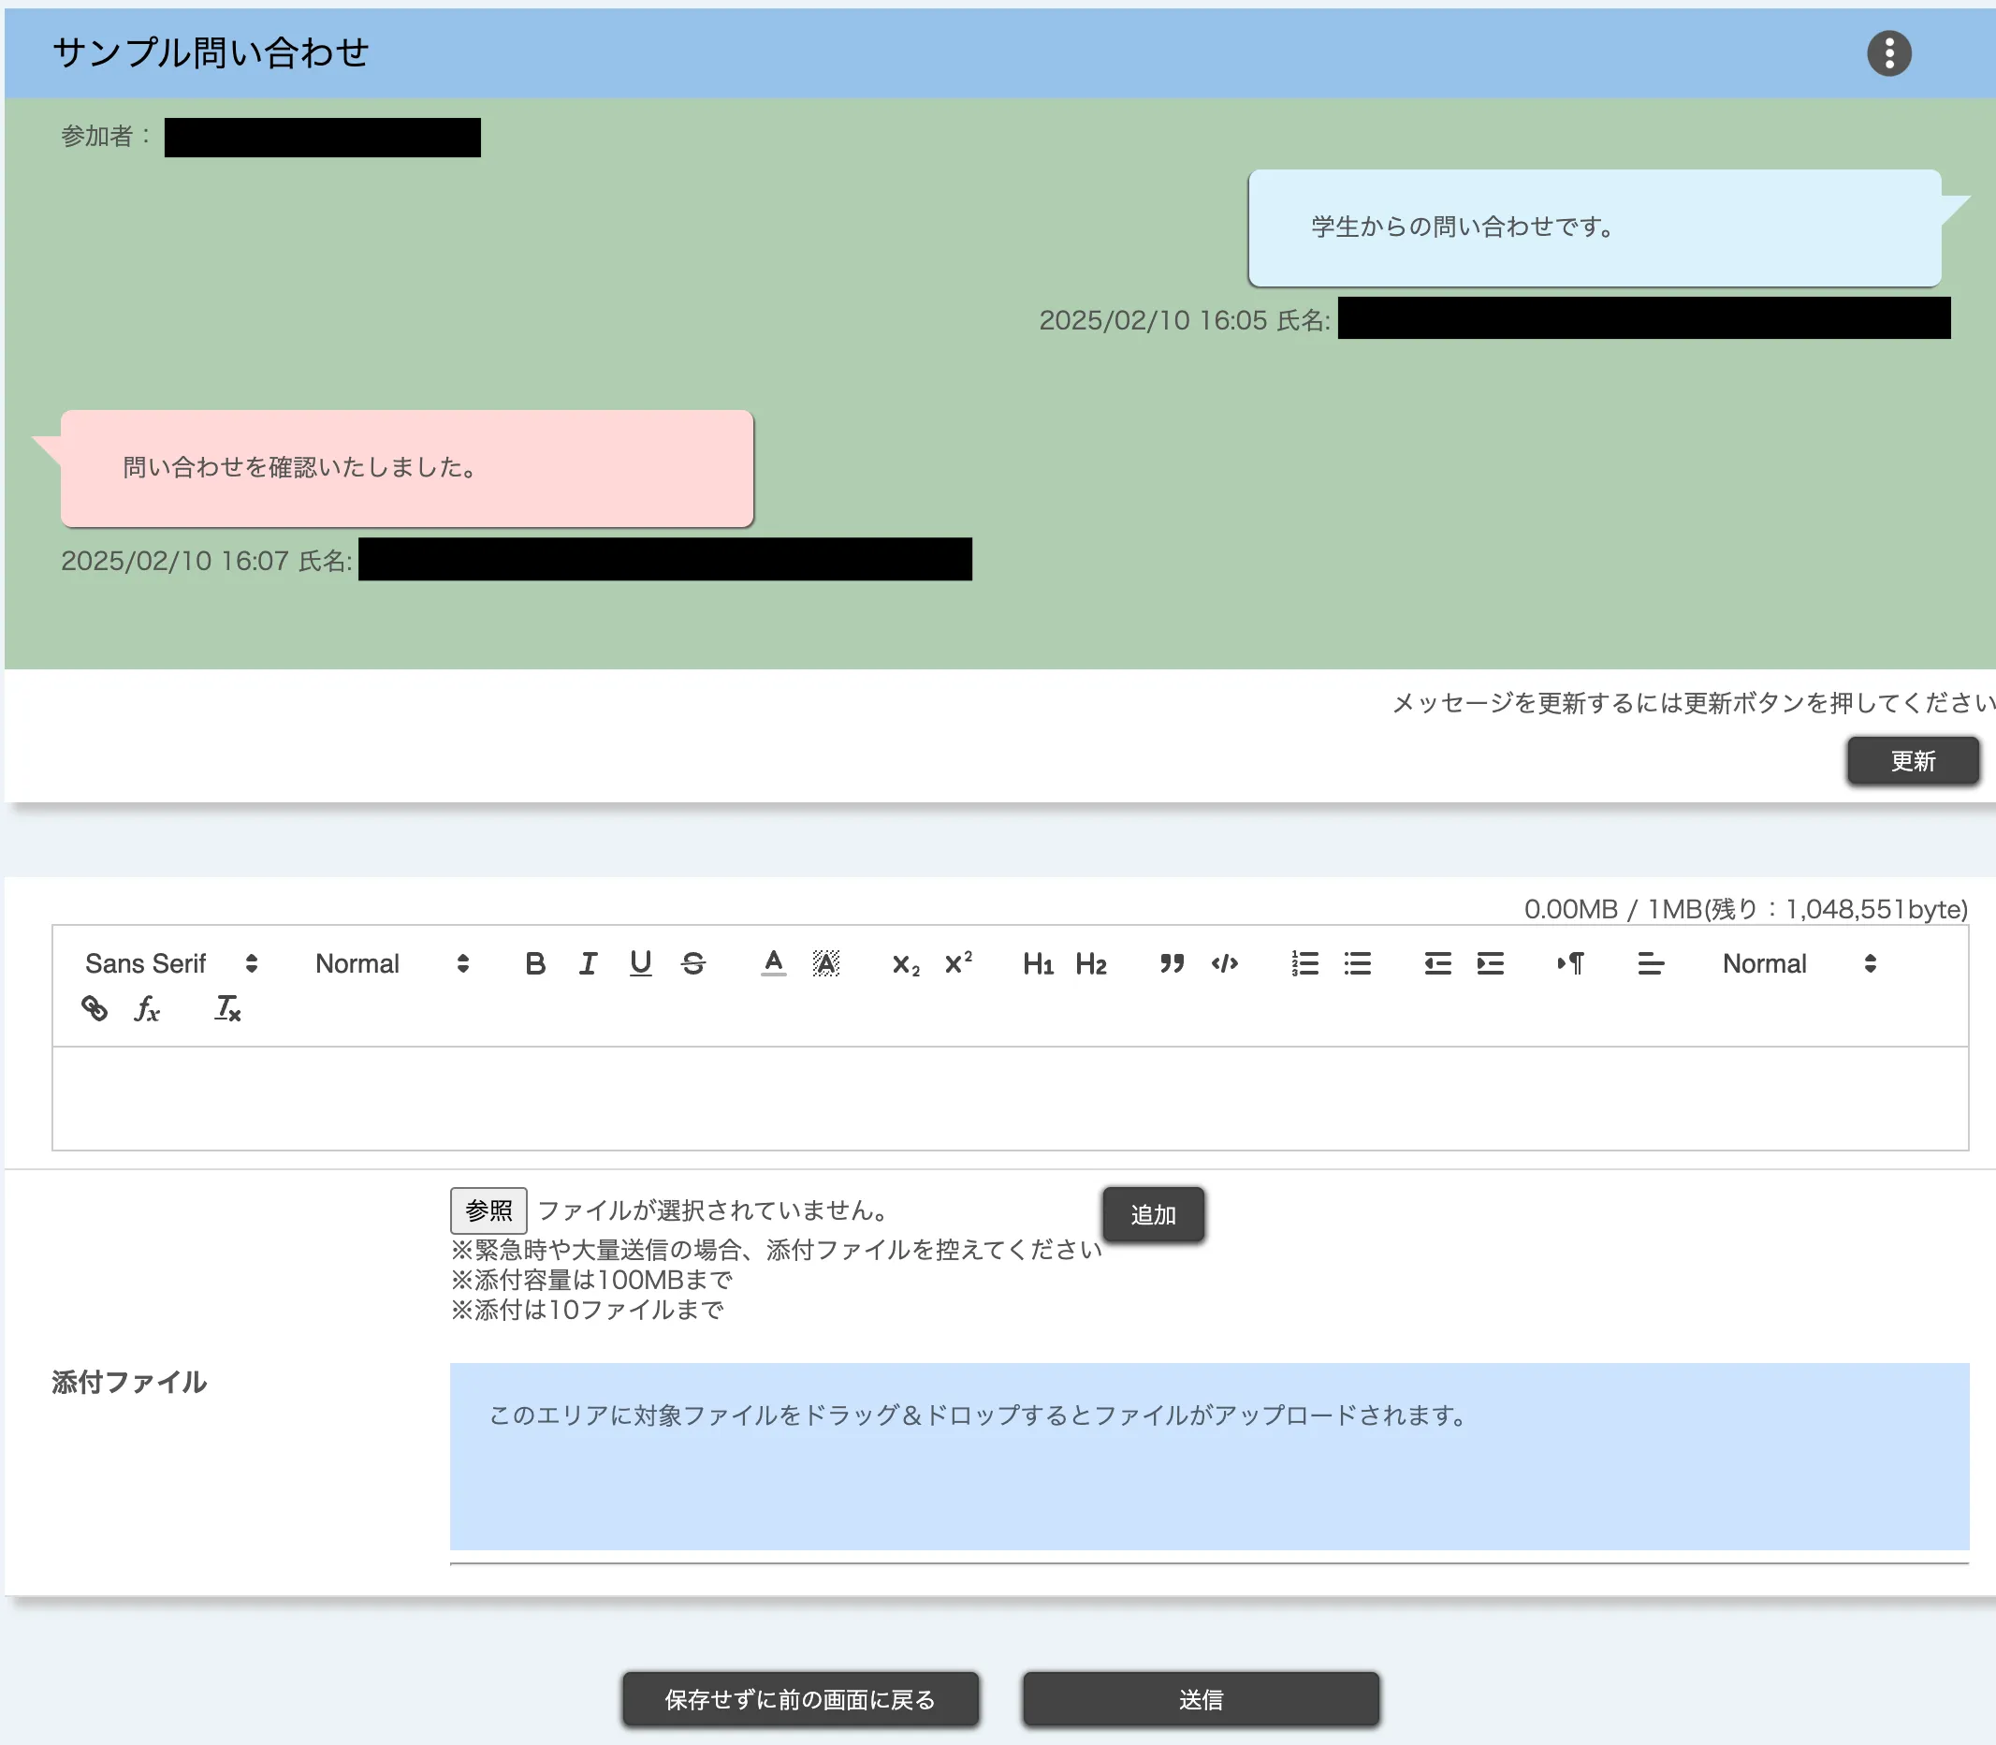
Task: Apply superscript formatting
Action: 957,963
